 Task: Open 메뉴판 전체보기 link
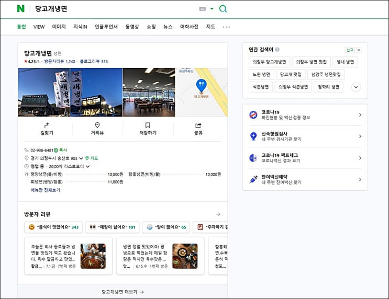click(x=45, y=190)
